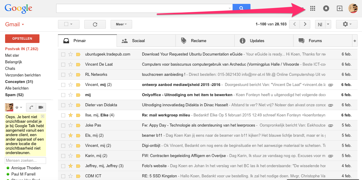Open the Reclame tab
This screenshot has height=180, width=362.
click(205, 41)
